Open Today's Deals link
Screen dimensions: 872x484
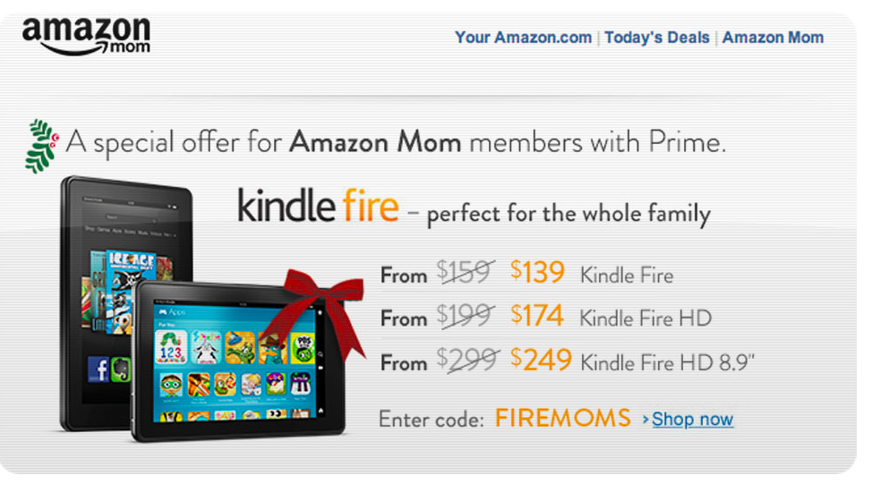coord(657,38)
